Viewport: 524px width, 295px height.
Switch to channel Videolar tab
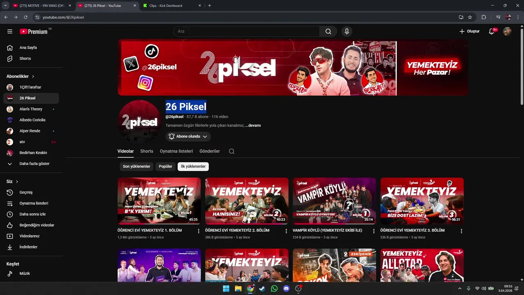point(126,151)
